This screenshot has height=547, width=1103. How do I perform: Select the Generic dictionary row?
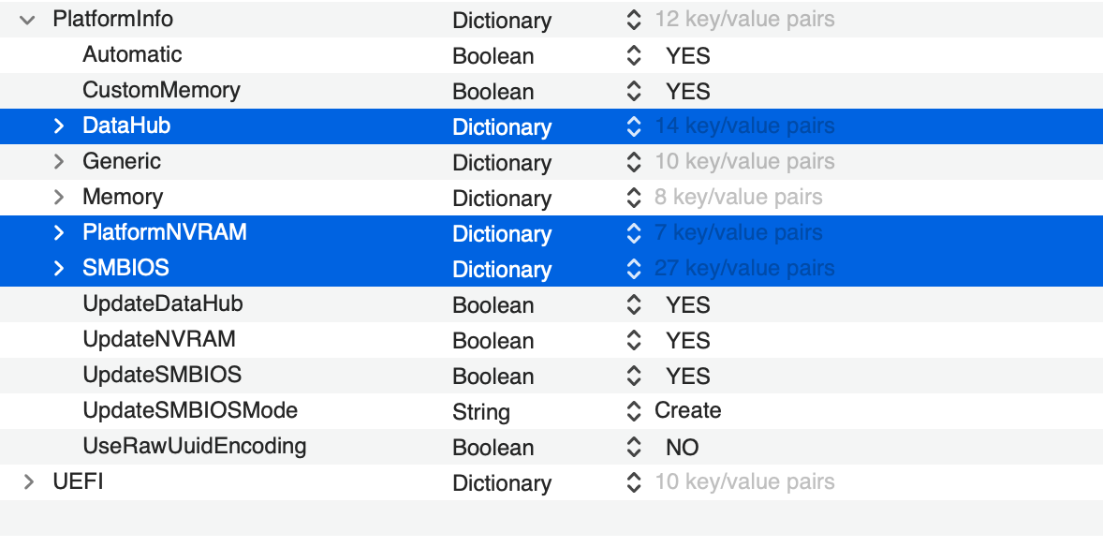(x=121, y=162)
